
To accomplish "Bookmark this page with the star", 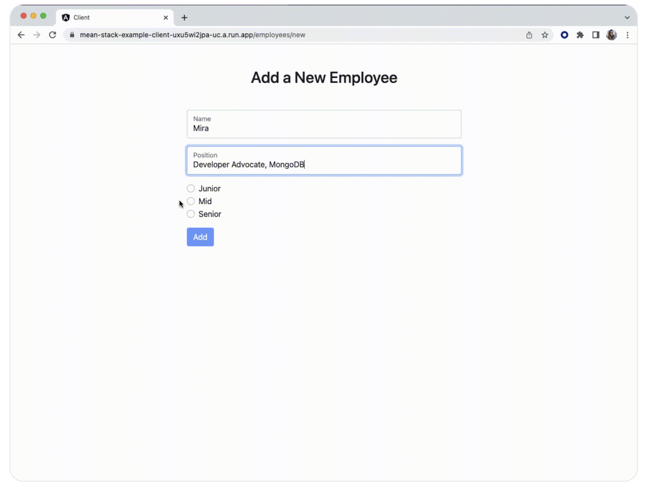I will click(545, 35).
